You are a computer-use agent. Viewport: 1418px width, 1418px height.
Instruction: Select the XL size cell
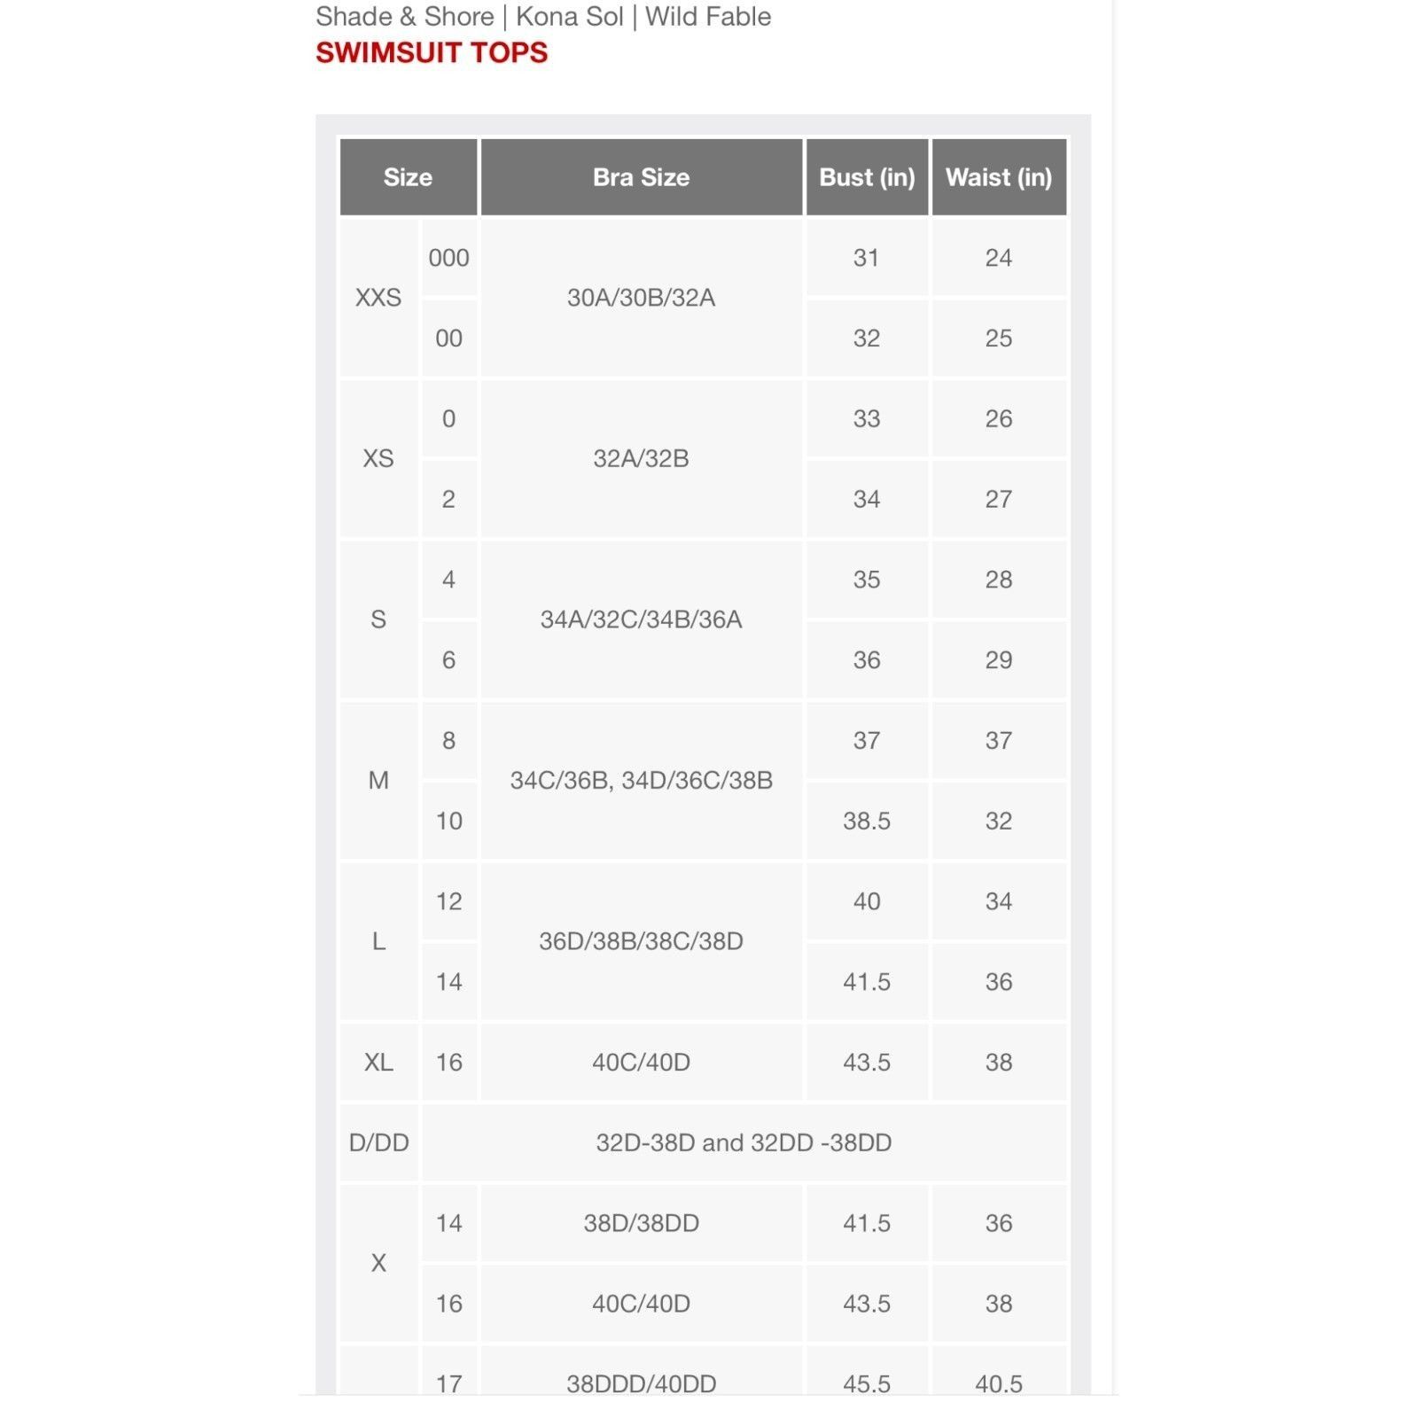(378, 1062)
